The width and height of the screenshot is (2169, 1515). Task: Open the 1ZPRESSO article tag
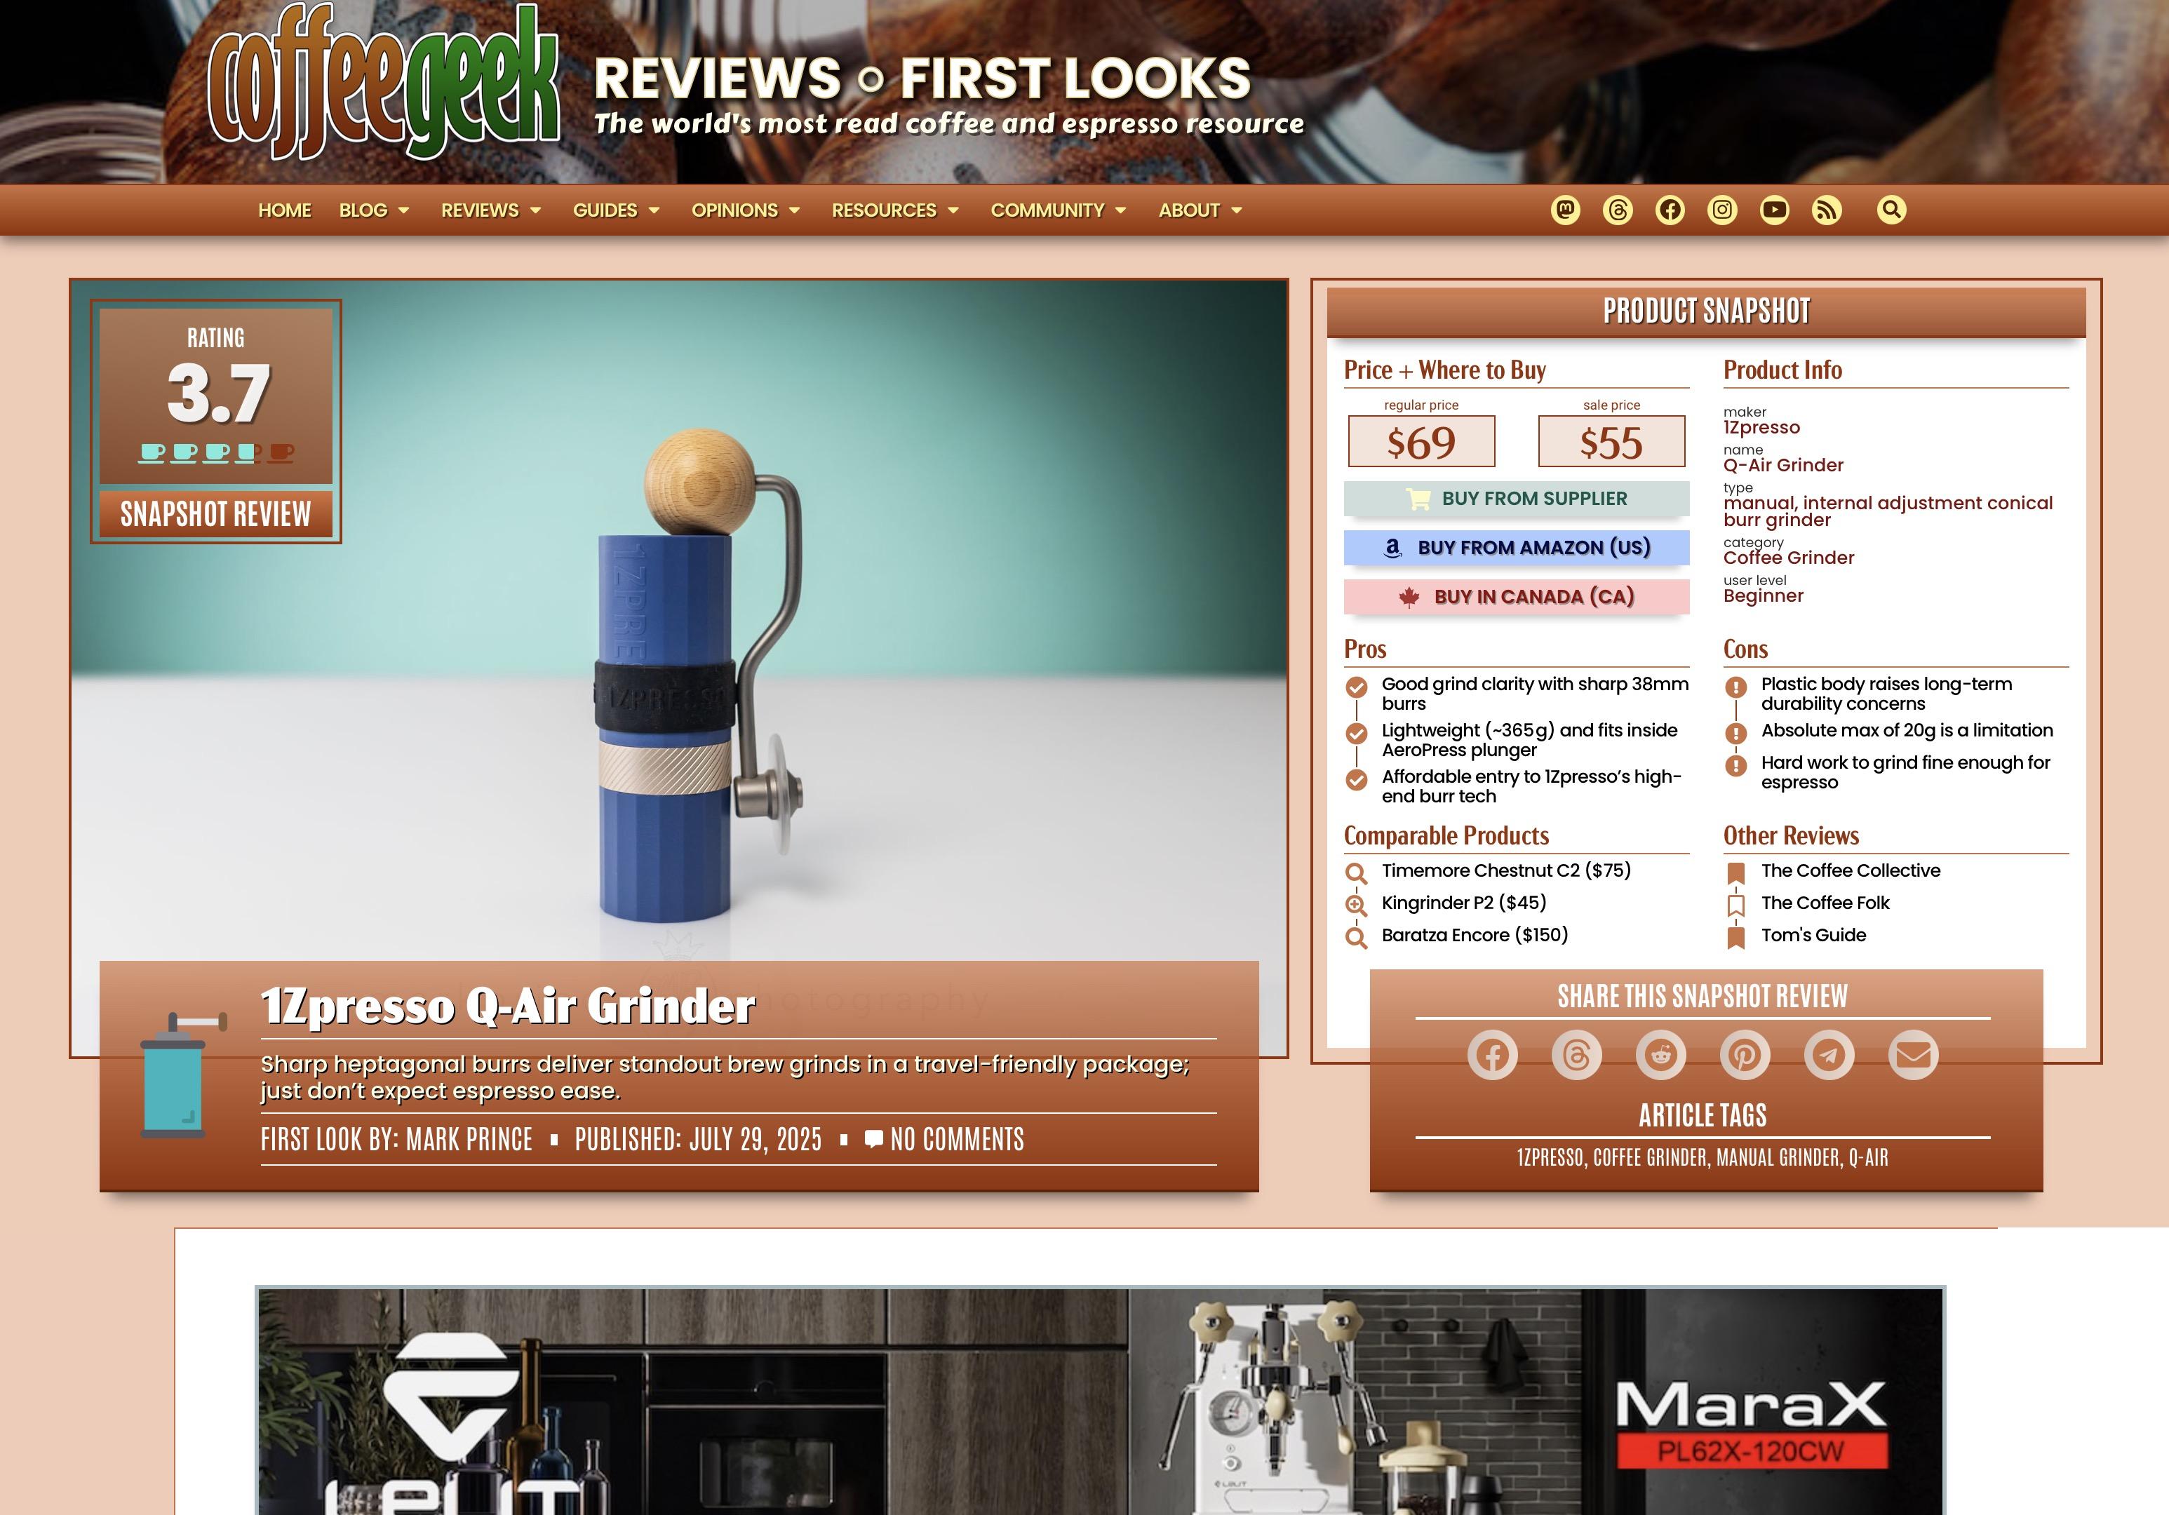pyautogui.click(x=1550, y=1158)
